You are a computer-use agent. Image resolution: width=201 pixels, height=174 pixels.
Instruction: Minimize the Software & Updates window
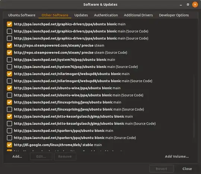(181, 5)
